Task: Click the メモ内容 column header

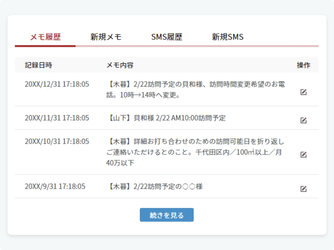Action: point(120,65)
